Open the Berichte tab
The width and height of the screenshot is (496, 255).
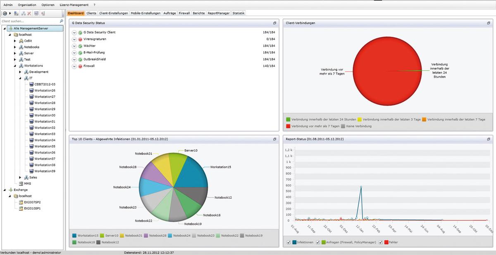pyautogui.click(x=199, y=13)
